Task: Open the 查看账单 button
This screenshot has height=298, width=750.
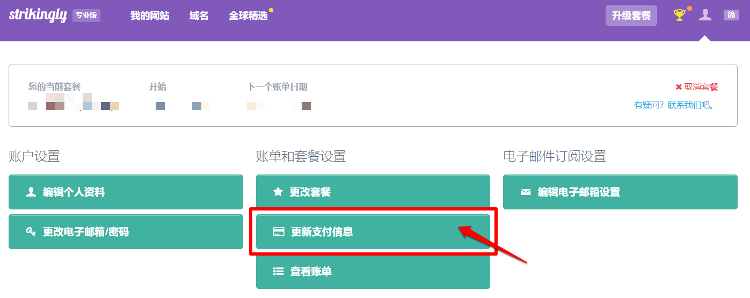Action: click(373, 272)
